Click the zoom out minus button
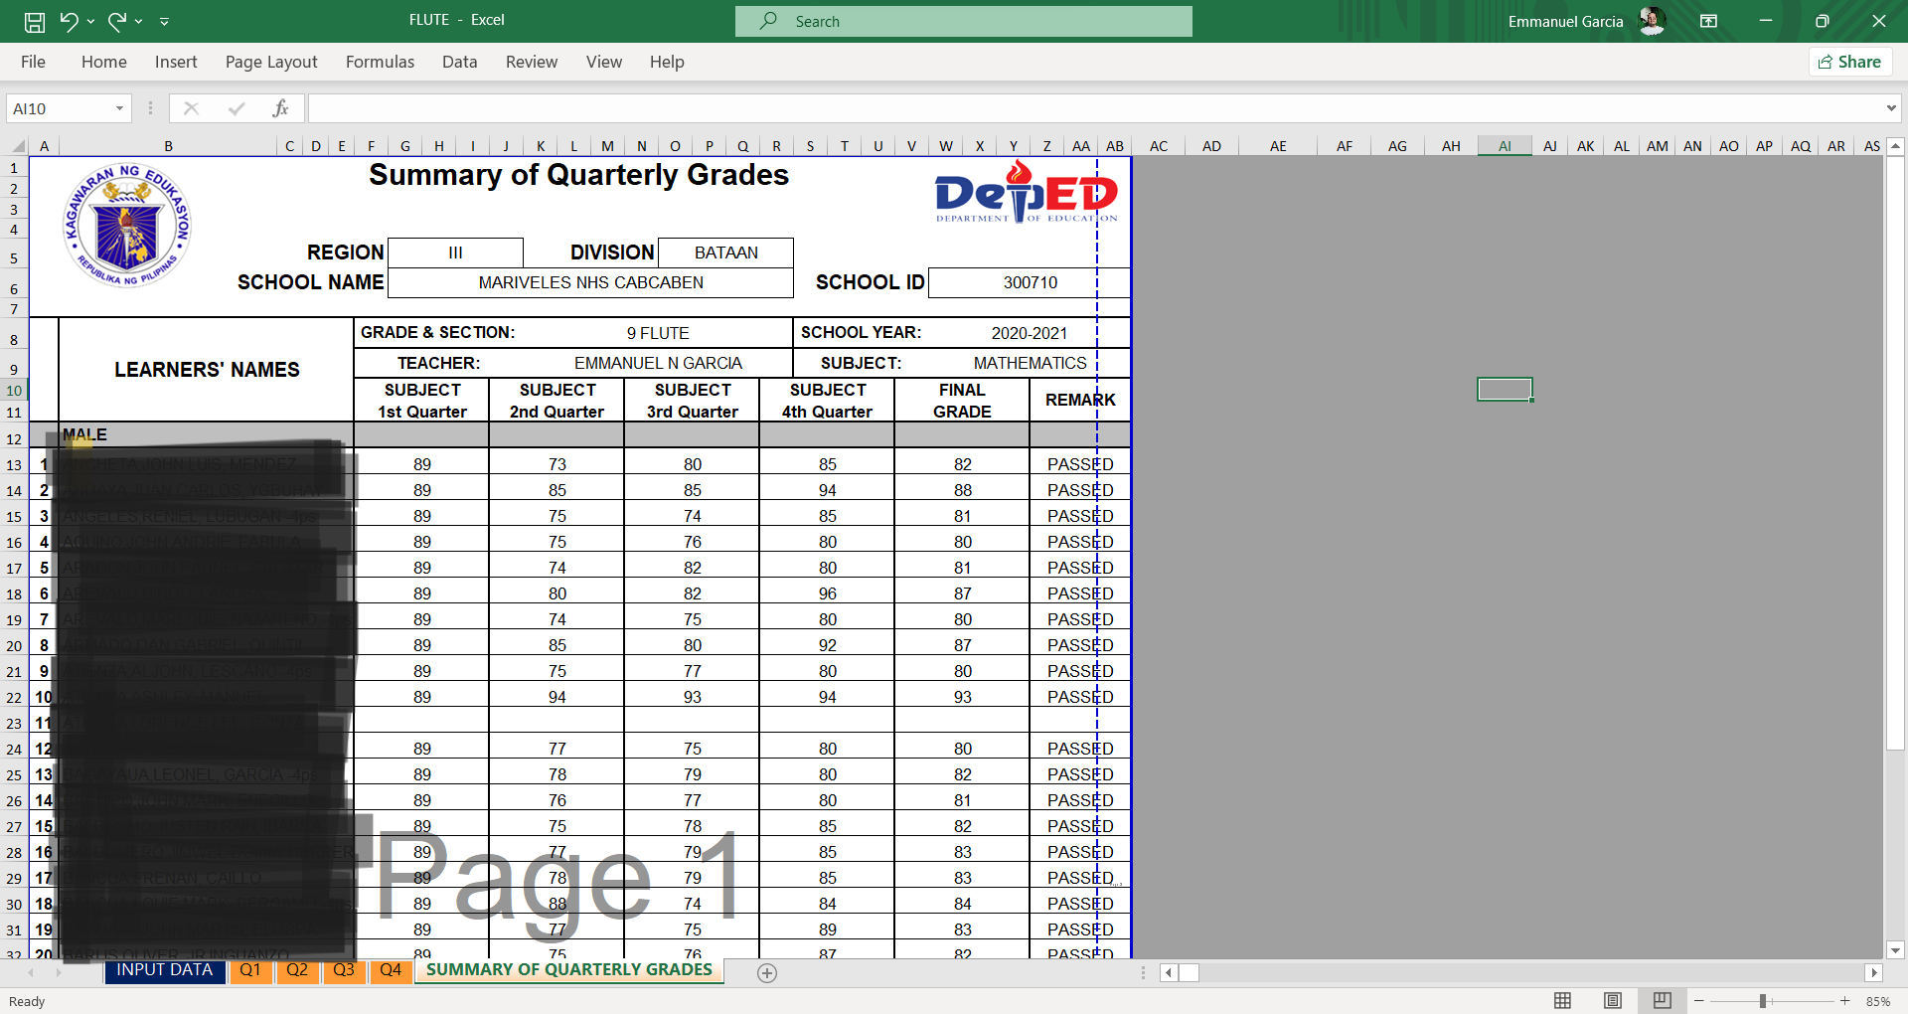The image size is (1908, 1014). point(1699,1001)
